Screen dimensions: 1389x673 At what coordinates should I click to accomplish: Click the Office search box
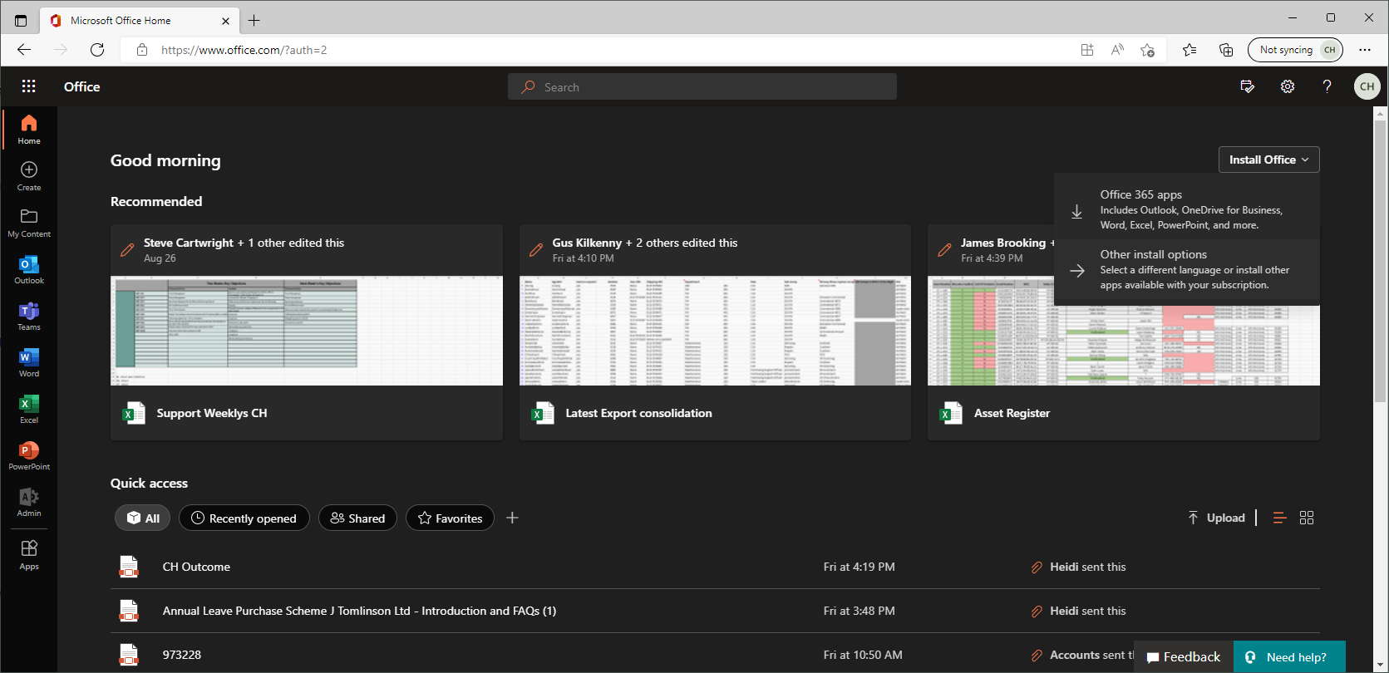[702, 86]
